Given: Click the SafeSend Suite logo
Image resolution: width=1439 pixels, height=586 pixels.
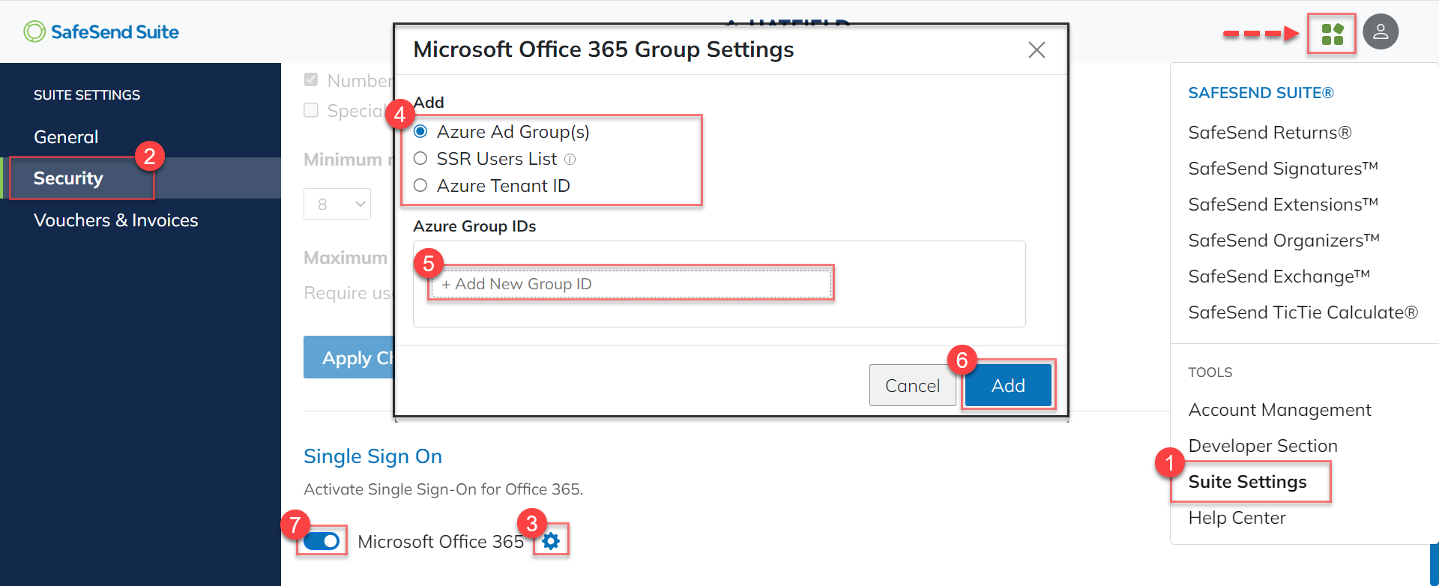Looking at the screenshot, I should 101,31.
